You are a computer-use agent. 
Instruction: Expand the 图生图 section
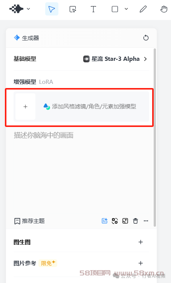(x=140, y=242)
